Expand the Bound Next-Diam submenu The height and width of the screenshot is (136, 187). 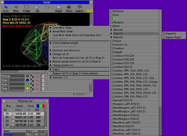coord(79,31)
